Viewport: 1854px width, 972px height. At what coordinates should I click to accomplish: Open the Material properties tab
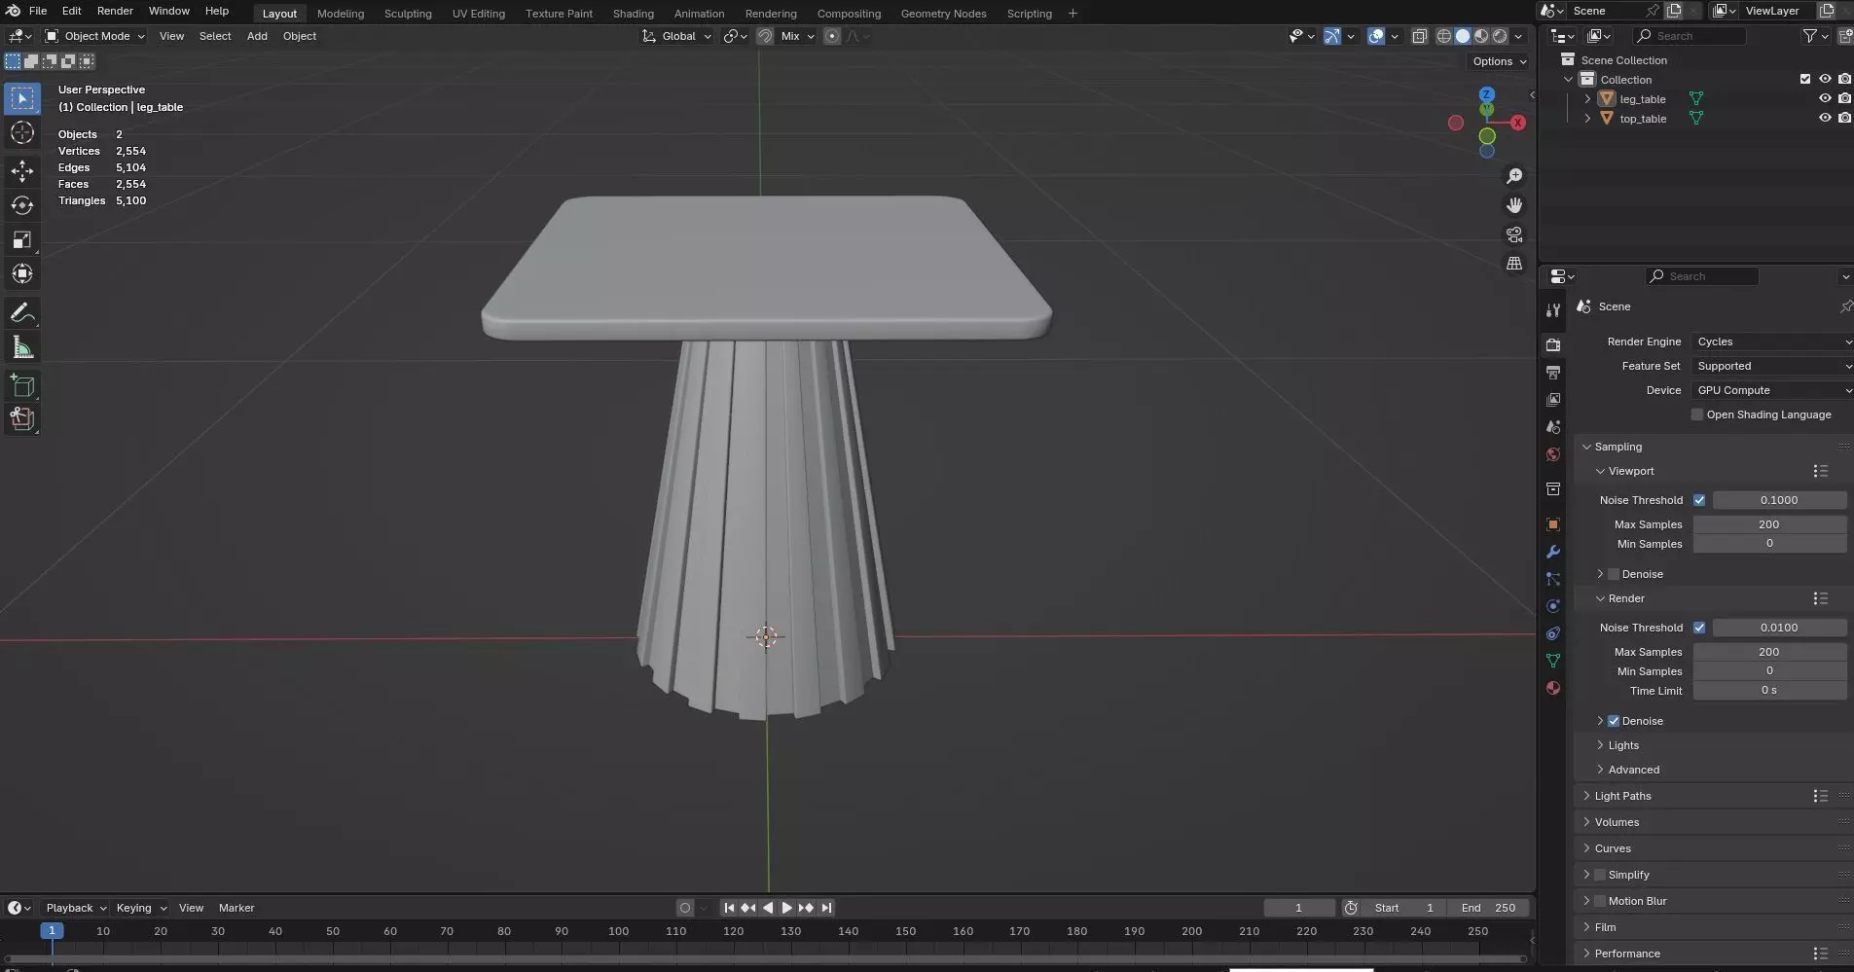[1553, 688]
